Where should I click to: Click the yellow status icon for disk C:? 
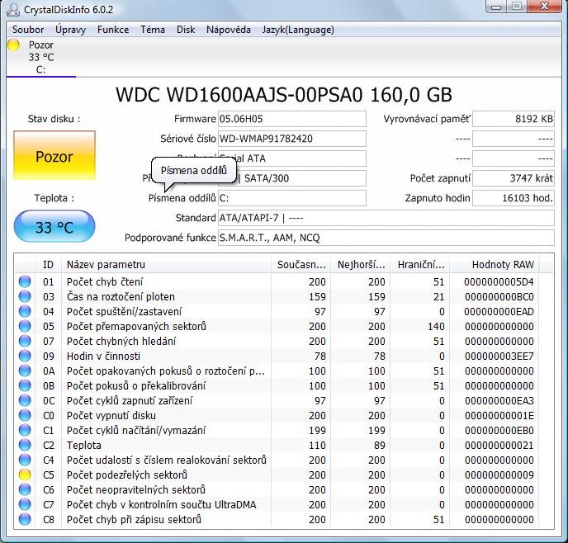(x=13, y=45)
